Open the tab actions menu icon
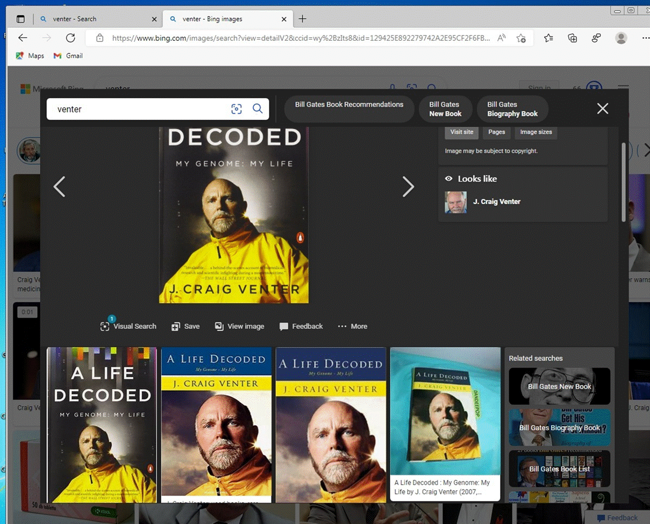The image size is (650, 524). [20, 19]
